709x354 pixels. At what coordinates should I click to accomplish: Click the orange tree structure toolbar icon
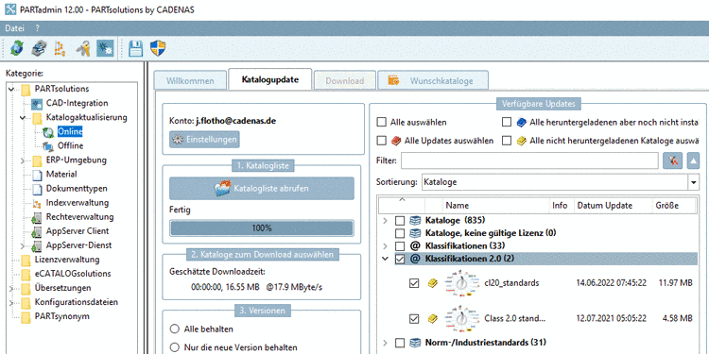pyautogui.click(x=61, y=47)
